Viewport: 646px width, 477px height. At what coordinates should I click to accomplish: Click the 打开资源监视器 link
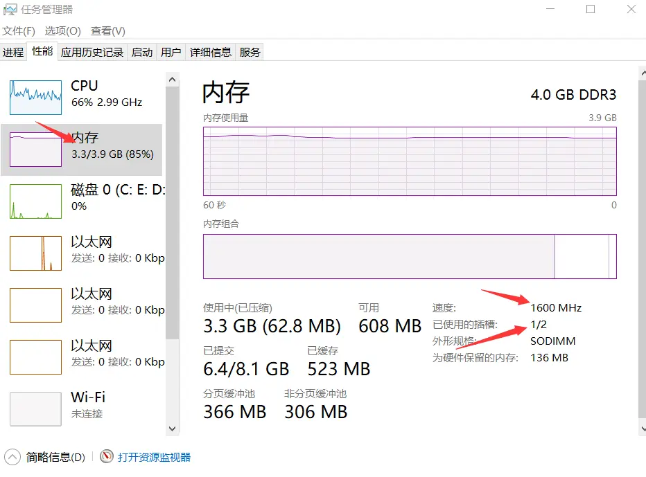[x=154, y=457]
